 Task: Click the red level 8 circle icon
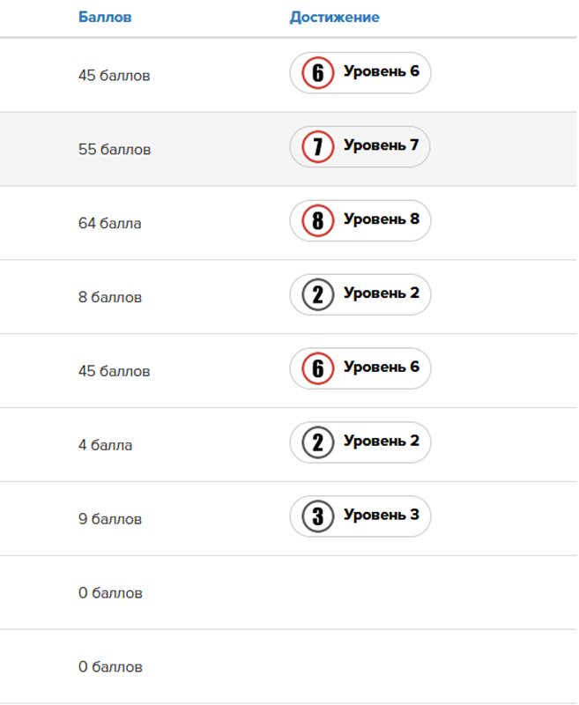coord(318,220)
